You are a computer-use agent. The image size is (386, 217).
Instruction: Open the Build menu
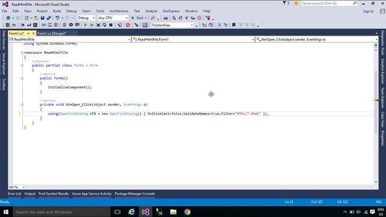[57, 11]
